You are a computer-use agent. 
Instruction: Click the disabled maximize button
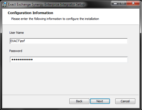[123, 3]
